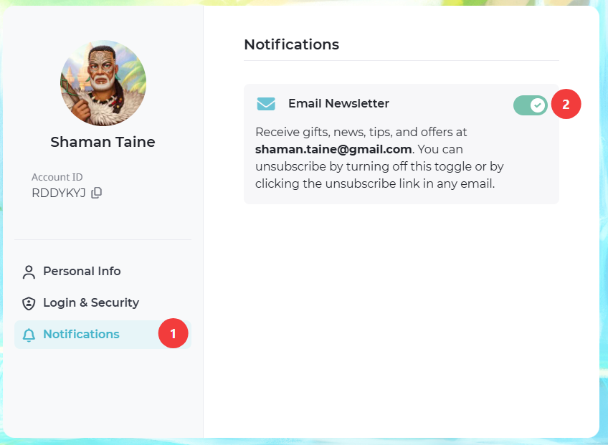Click the bell icon for Notifications
608x445 pixels.
coord(29,335)
